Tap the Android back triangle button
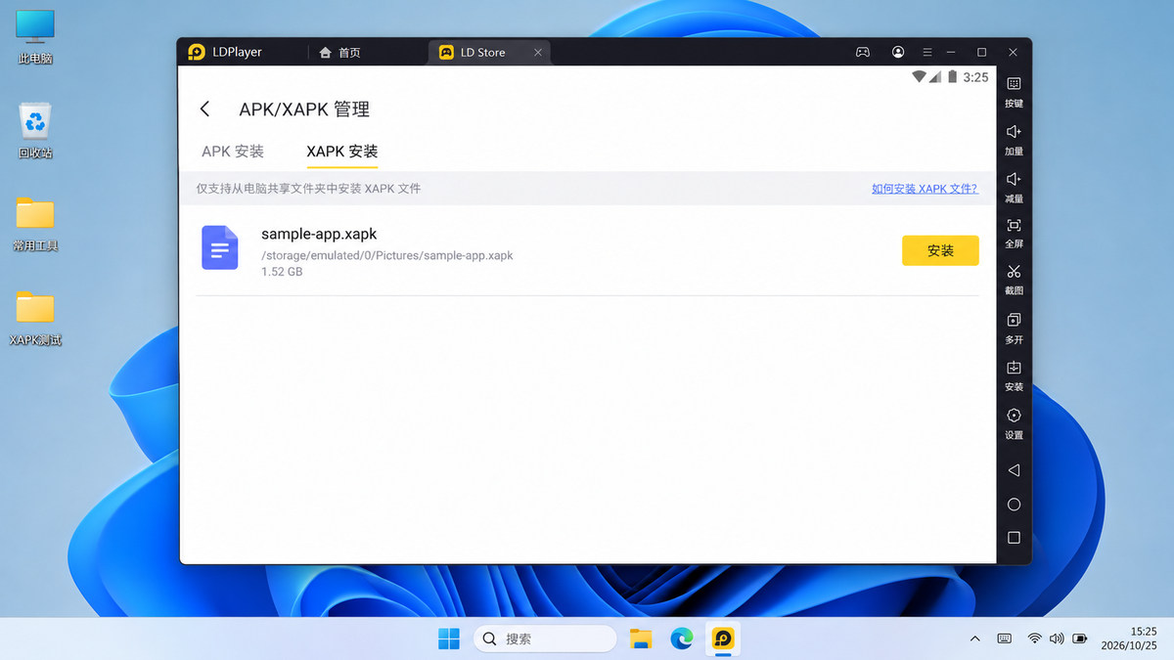Image resolution: width=1174 pixels, height=660 pixels. click(x=1014, y=470)
